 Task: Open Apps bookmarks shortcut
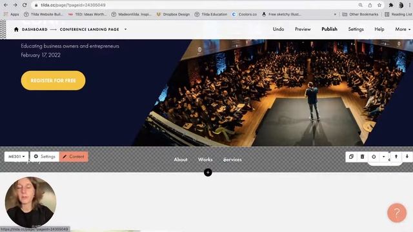point(12,14)
